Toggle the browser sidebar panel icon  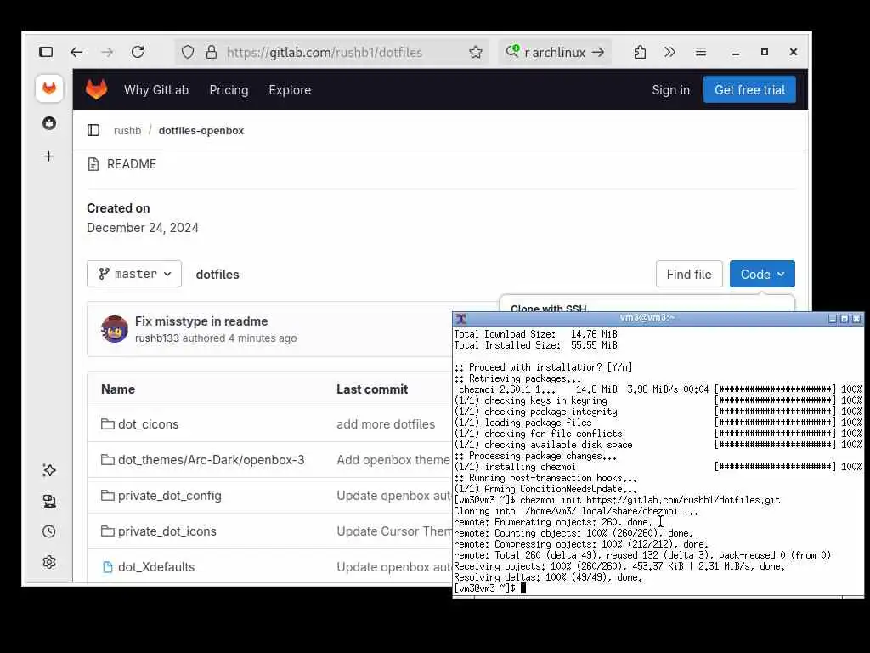click(46, 52)
